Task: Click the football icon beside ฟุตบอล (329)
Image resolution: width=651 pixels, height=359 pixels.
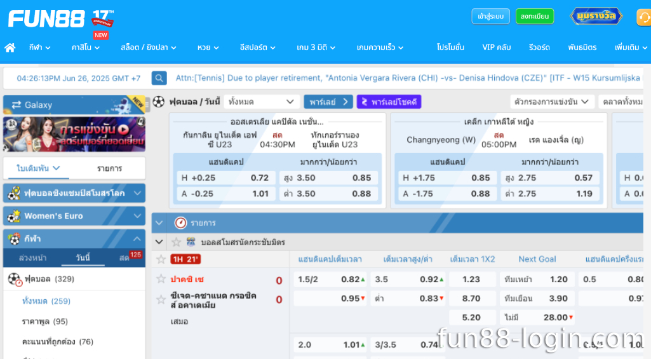Action: (x=15, y=279)
